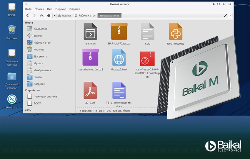The height and width of the screenshot is (159, 250).
Task: Select betcher home in sidebar
Action: (35, 36)
